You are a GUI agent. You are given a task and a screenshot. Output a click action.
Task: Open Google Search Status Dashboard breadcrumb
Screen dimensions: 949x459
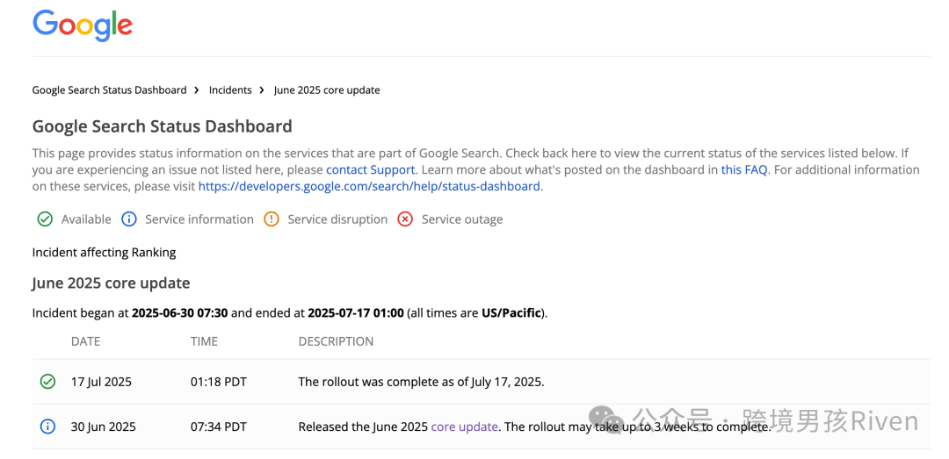pyautogui.click(x=110, y=90)
